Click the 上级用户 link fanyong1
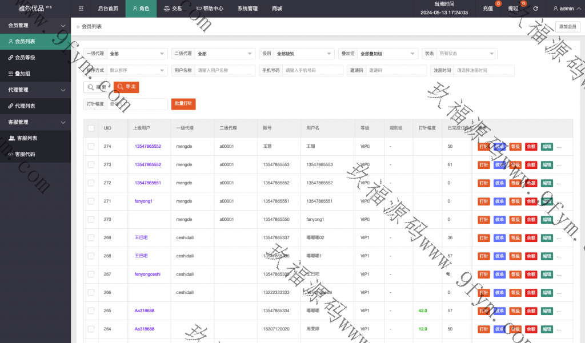 coord(143,201)
